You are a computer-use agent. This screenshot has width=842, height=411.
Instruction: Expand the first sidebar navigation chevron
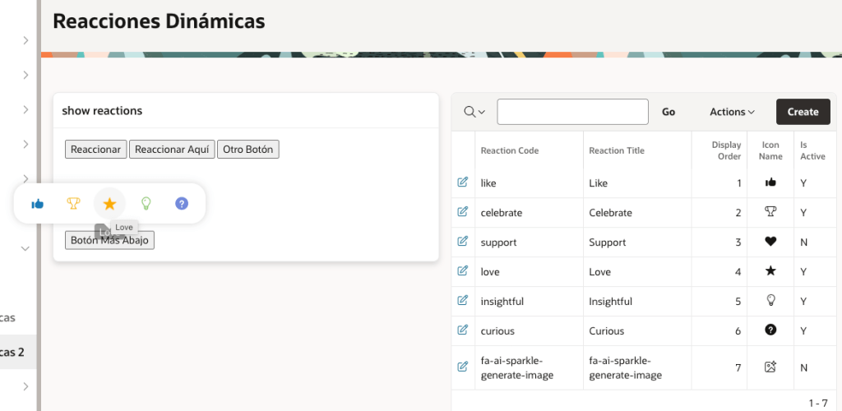tap(25, 40)
